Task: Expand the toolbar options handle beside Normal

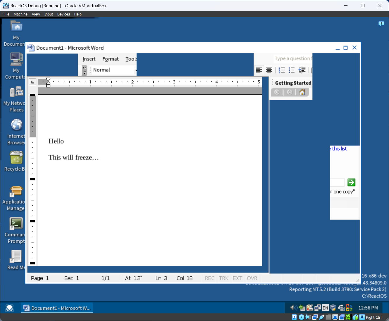Action: point(84,70)
